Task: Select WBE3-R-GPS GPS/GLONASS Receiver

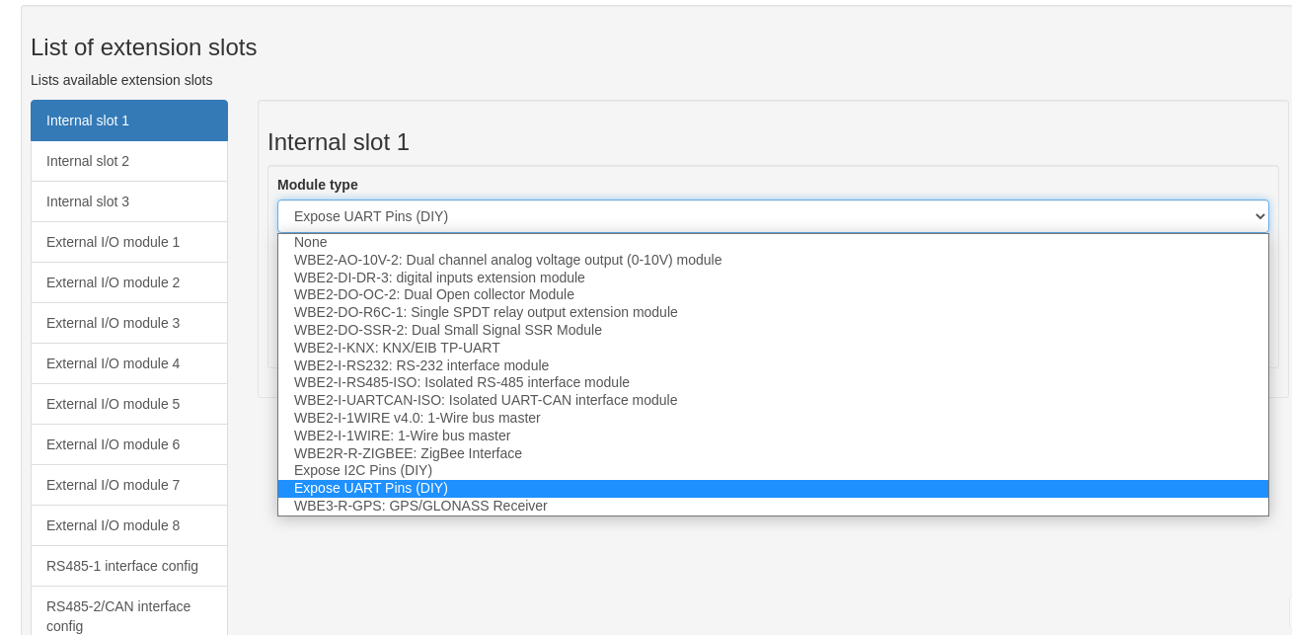Action: (773, 506)
